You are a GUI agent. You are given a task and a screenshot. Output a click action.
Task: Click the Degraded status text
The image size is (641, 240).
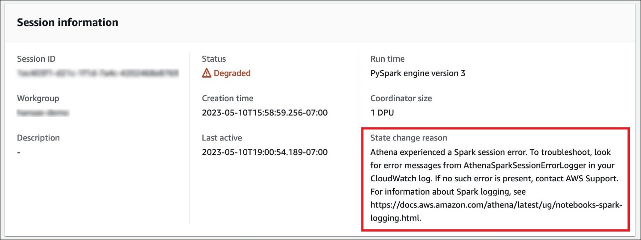[x=232, y=73]
